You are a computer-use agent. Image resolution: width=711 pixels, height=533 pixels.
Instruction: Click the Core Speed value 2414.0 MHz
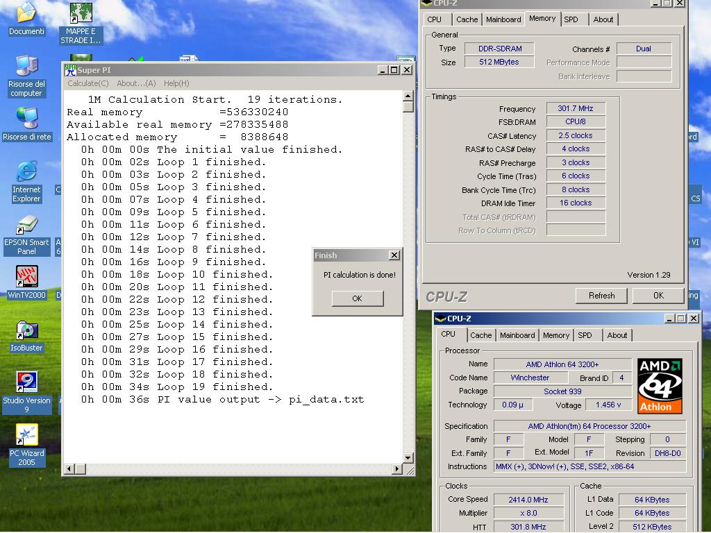click(528, 500)
